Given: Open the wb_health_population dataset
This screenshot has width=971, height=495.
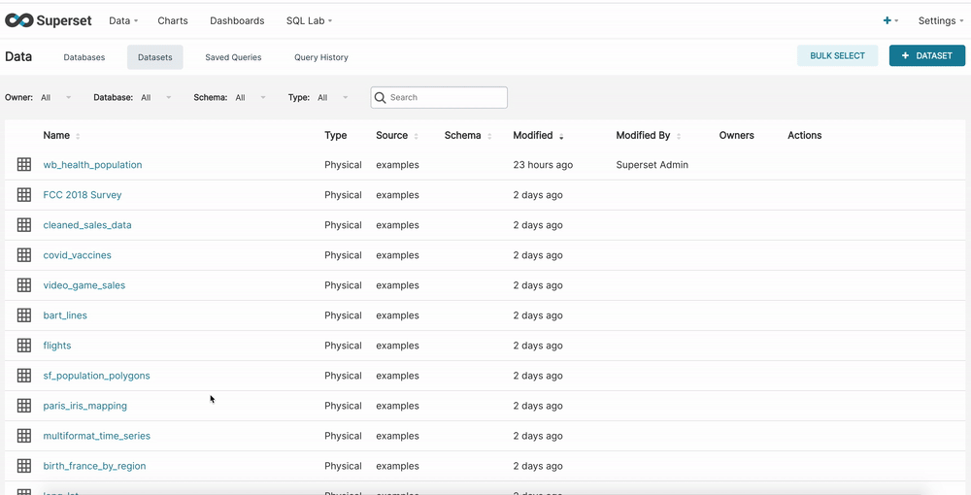Looking at the screenshot, I should (x=92, y=165).
